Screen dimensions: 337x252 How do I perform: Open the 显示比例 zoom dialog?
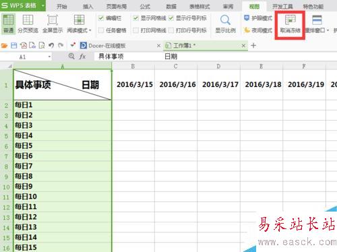(225, 24)
